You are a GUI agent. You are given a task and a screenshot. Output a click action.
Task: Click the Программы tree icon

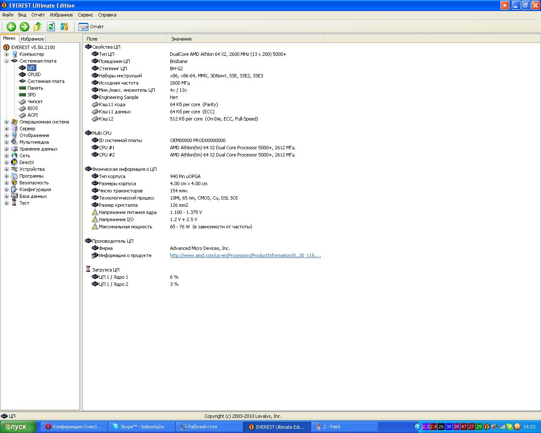pyautogui.click(x=14, y=176)
